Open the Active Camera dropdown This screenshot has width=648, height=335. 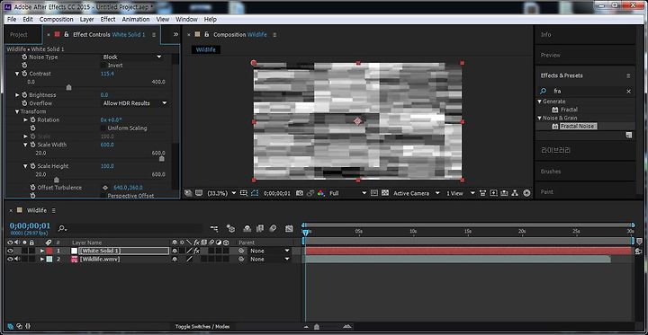point(416,193)
